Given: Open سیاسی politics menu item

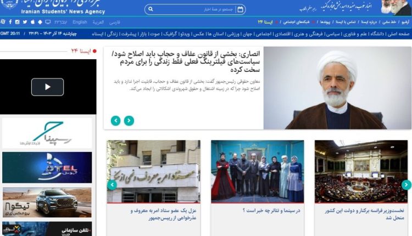Looking at the screenshot, I should tap(333, 34).
